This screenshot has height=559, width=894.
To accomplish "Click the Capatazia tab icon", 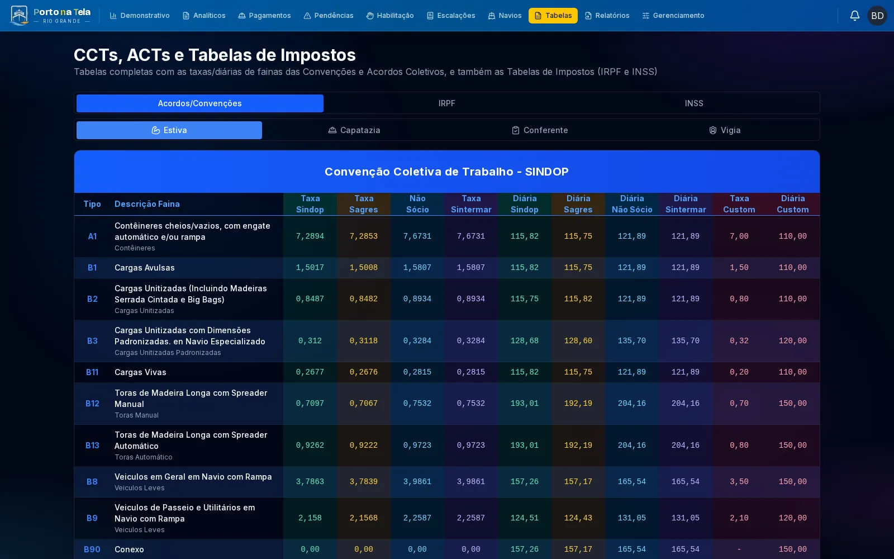I will [332, 130].
